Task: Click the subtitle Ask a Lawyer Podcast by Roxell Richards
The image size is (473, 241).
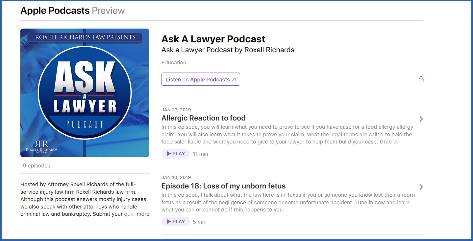Action: tap(228, 50)
